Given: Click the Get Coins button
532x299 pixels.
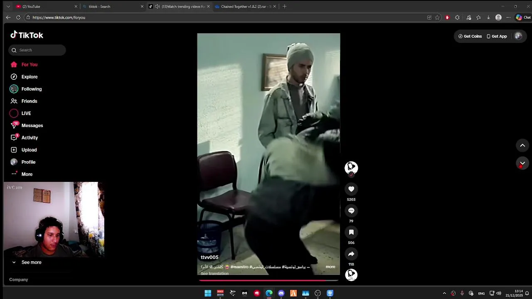Looking at the screenshot, I should [x=470, y=36].
